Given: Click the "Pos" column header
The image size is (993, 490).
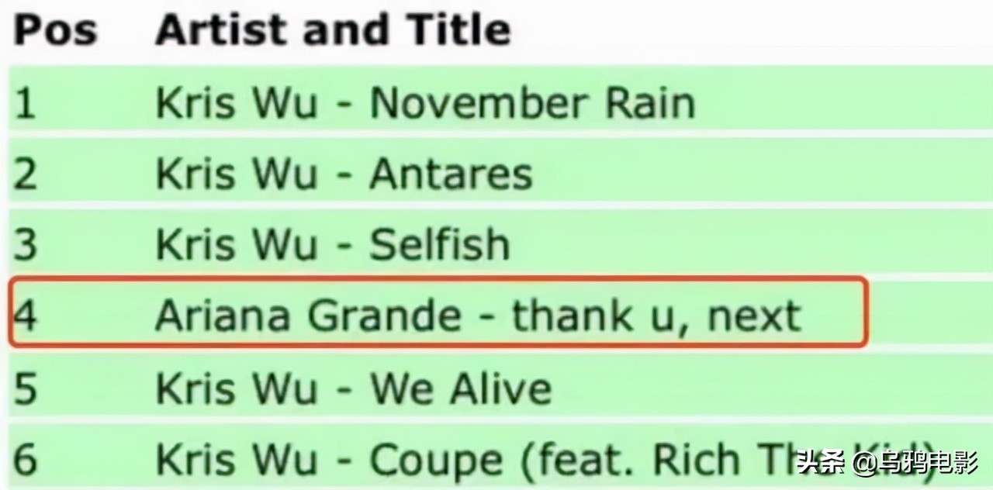Looking at the screenshot, I should pos(55,31).
